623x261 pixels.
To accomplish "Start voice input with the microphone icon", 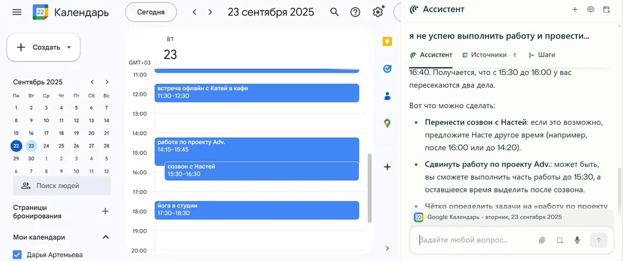I will (x=578, y=240).
